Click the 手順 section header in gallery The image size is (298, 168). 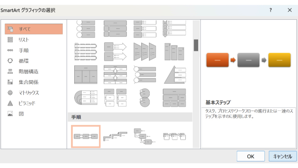point(130,117)
